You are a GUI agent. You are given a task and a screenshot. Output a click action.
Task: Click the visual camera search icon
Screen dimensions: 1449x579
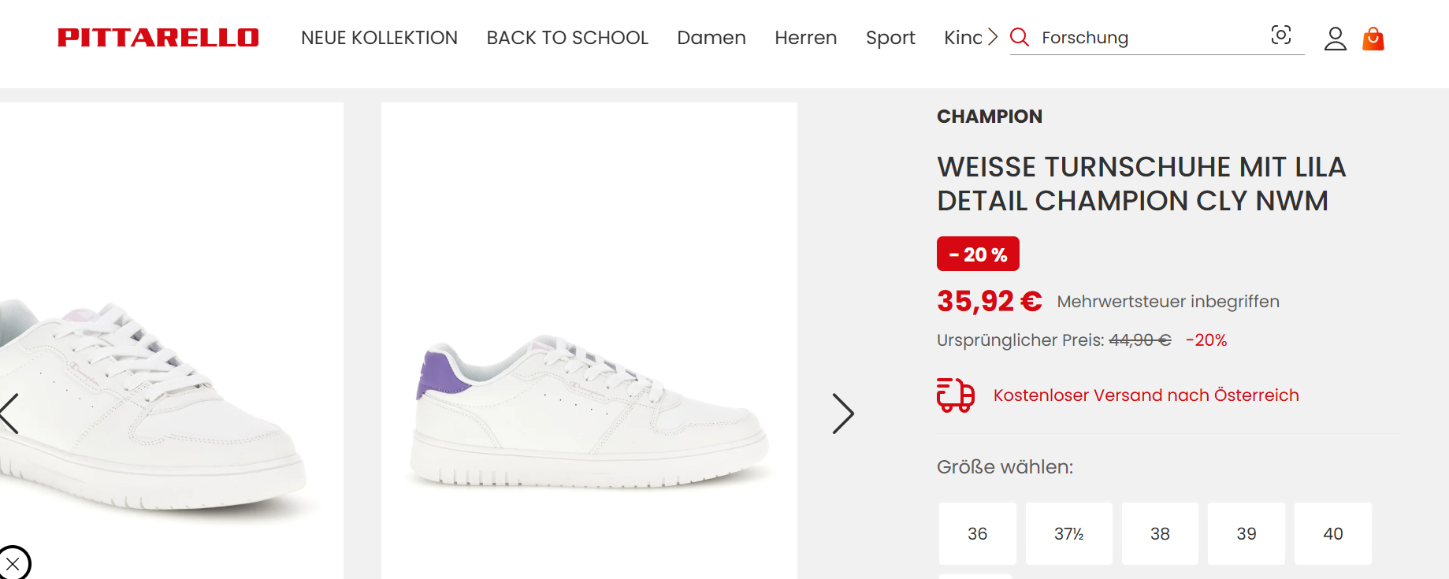pyautogui.click(x=1281, y=35)
